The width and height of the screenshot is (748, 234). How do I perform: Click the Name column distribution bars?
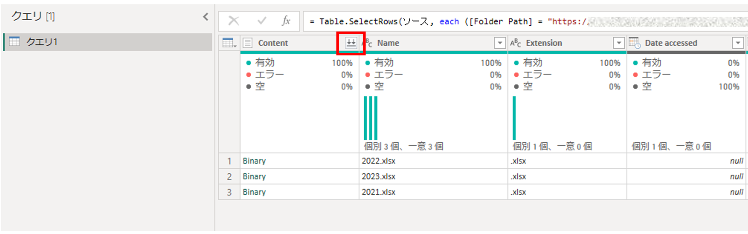point(370,118)
